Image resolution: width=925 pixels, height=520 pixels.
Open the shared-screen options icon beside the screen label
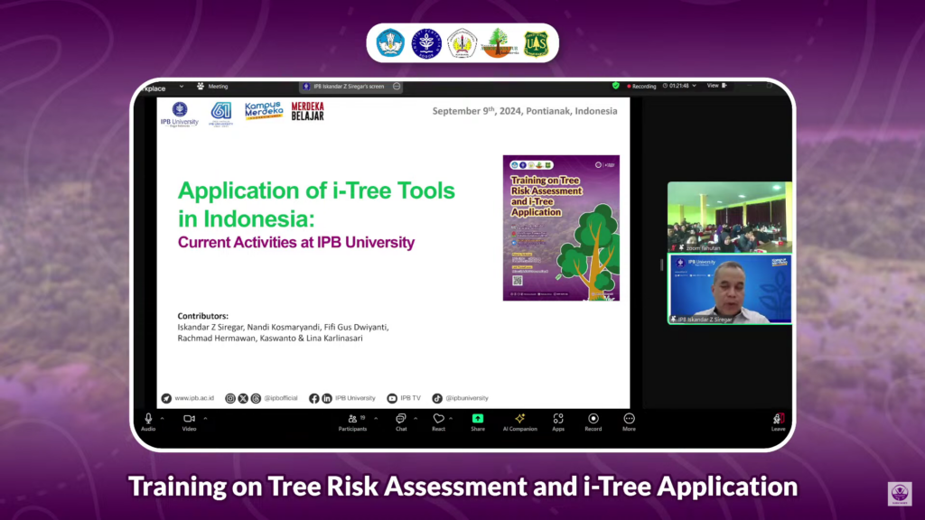(397, 86)
